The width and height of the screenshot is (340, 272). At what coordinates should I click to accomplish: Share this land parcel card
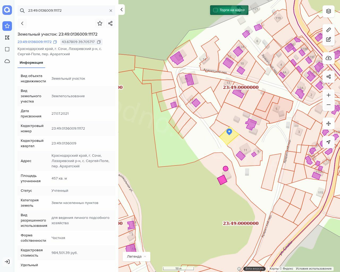click(x=110, y=23)
